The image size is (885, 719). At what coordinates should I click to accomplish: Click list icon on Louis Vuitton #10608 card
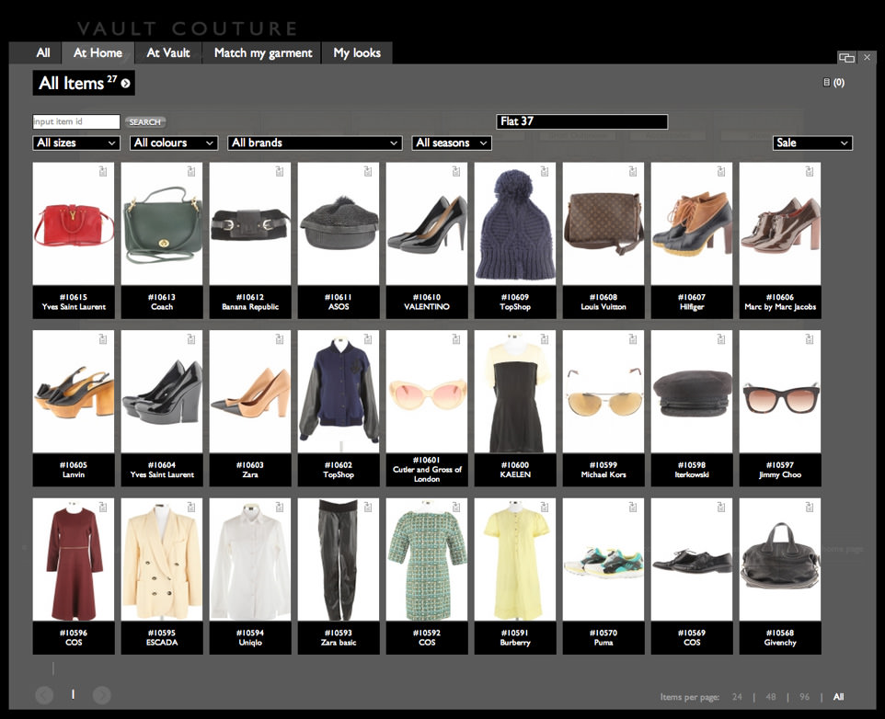633,171
